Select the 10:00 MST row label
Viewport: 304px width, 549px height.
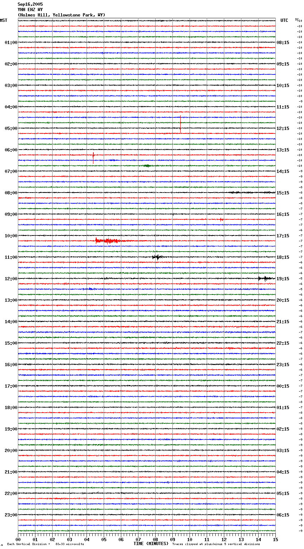11,236
